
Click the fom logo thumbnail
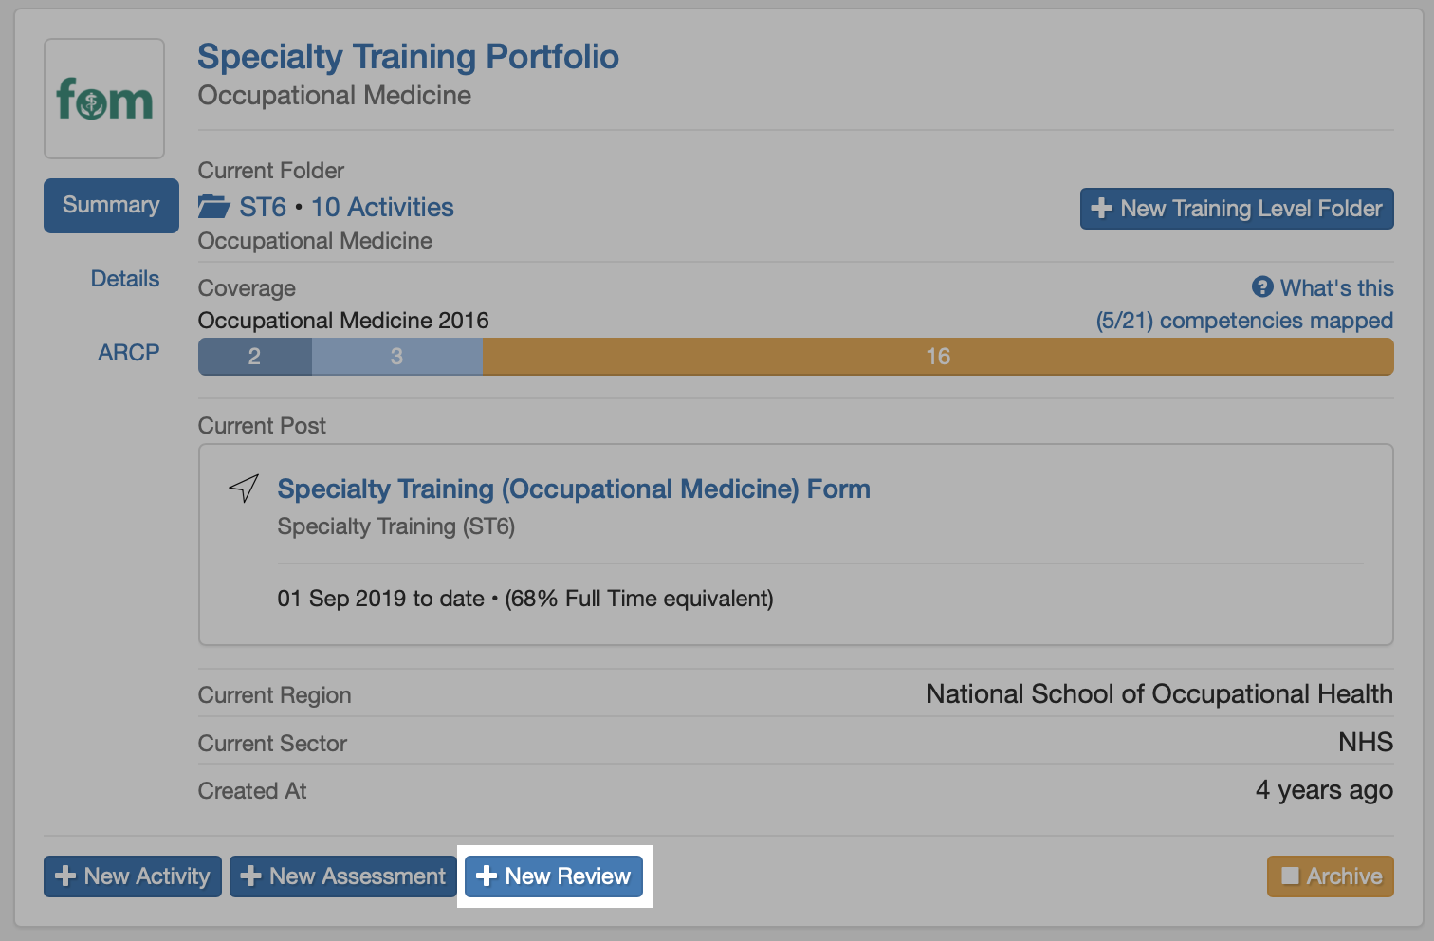pyautogui.click(x=104, y=99)
